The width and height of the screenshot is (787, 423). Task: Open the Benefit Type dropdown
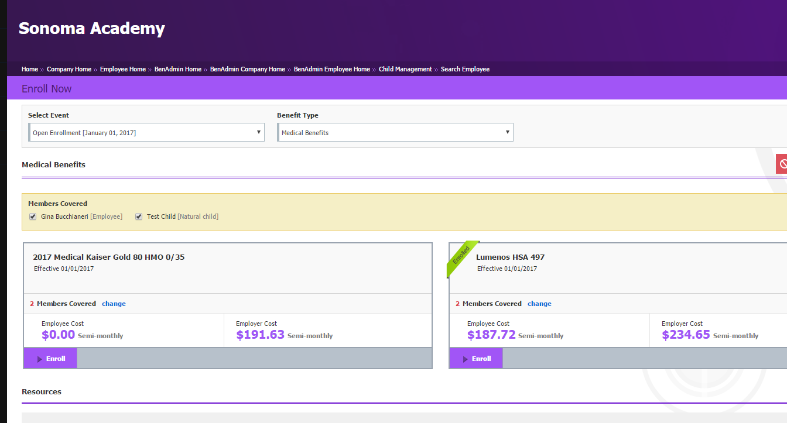coord(395,133)
